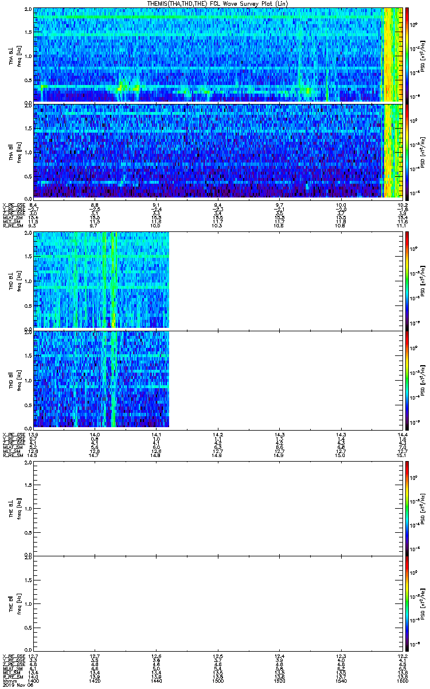This screenshot has width=430, height=689.
Task: Click the 1400 time tick label
Action: (x=34, y=680)
